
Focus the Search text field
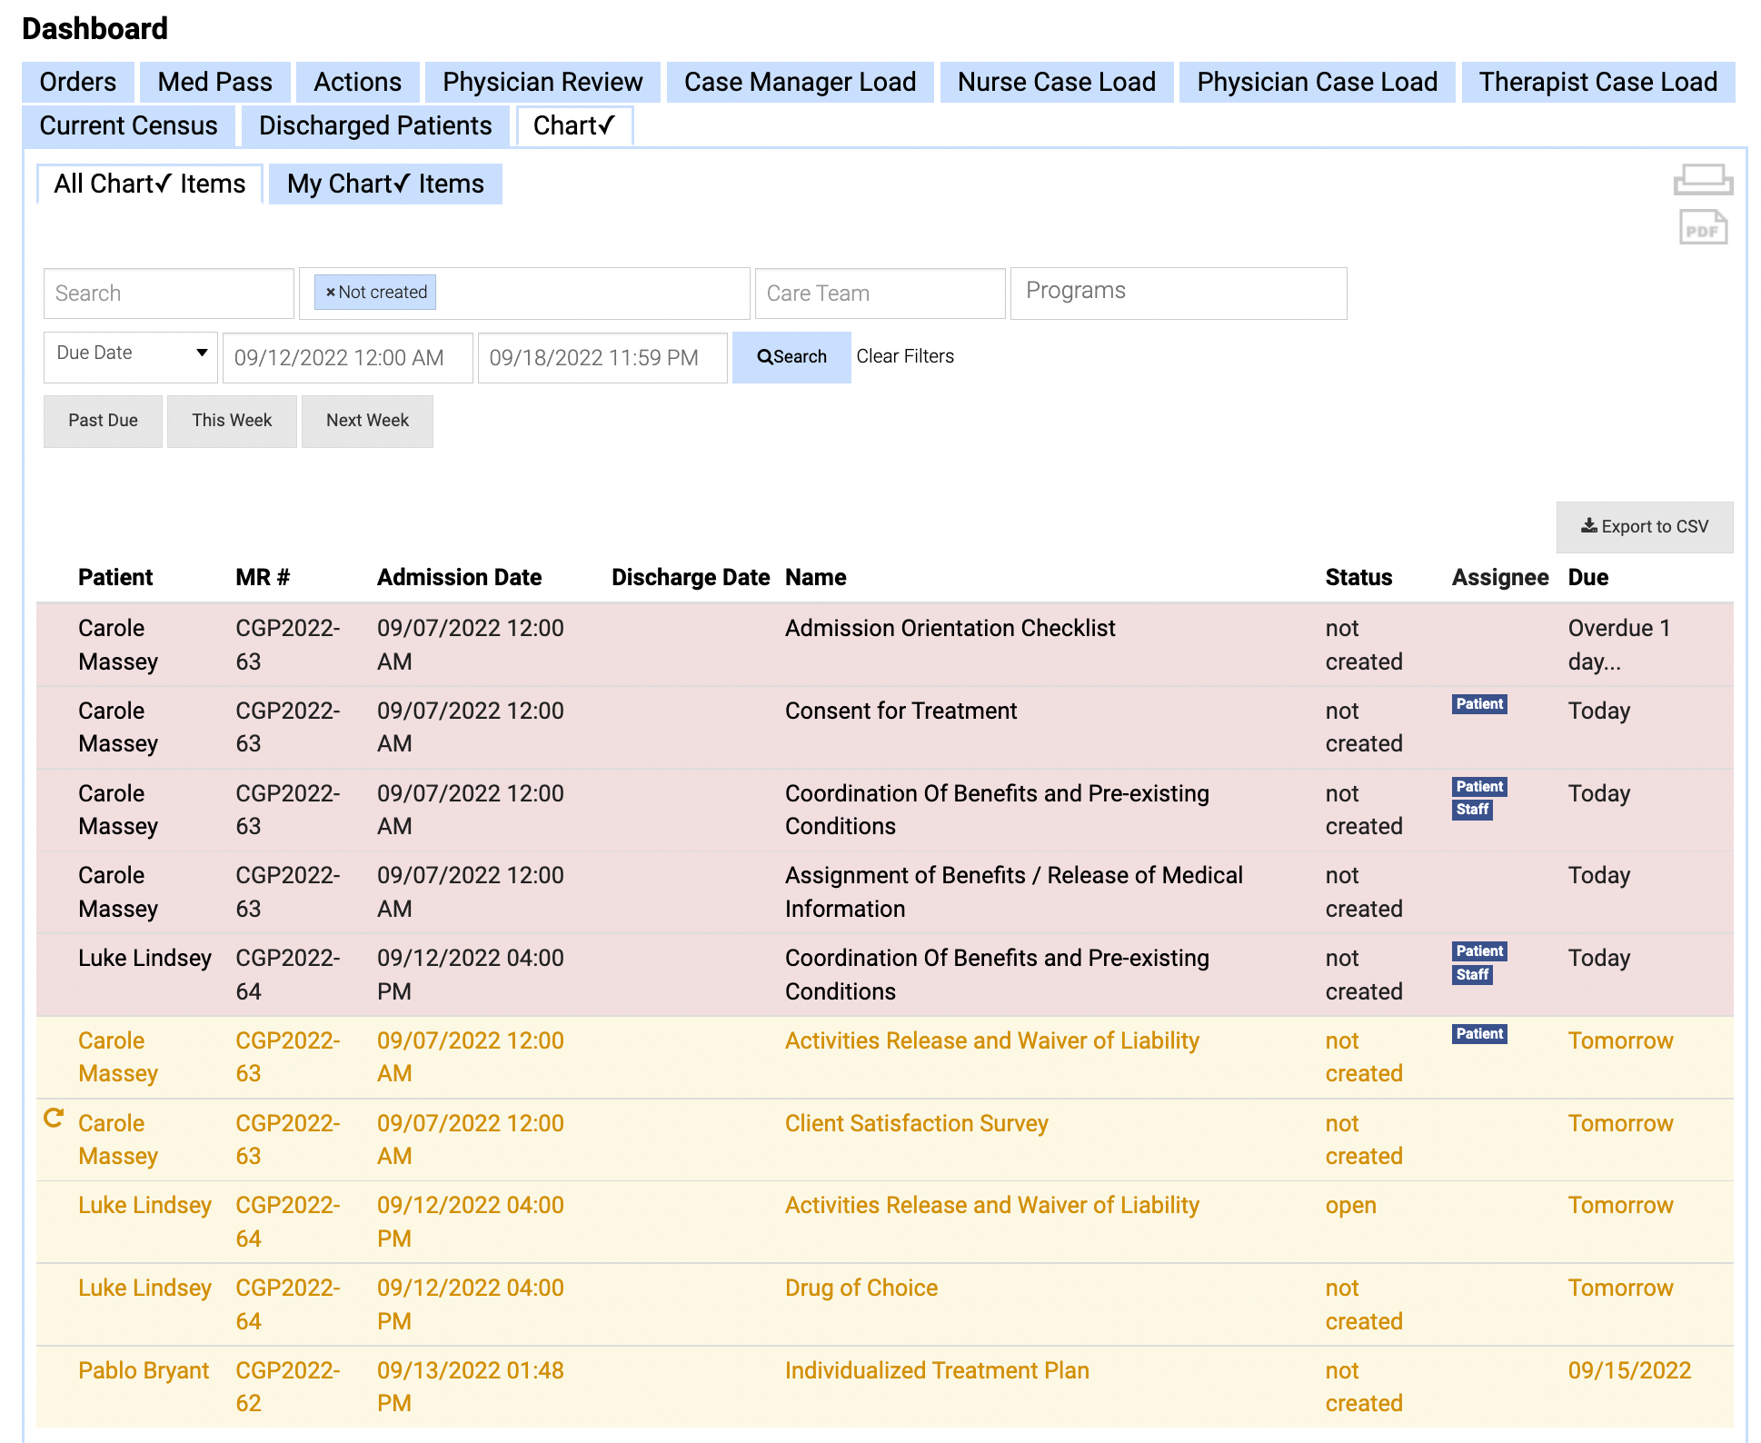pyautogui.click(x=169, y=294)
